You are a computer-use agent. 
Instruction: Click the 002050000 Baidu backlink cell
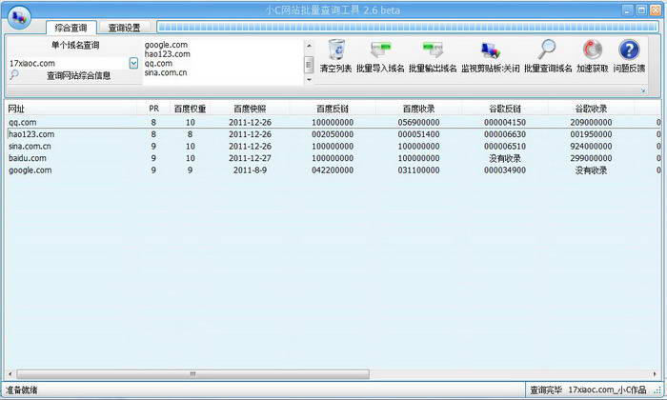[333, 134]
